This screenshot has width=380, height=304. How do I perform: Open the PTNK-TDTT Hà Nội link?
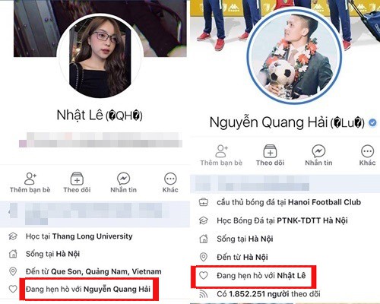[x=312, y=220]
